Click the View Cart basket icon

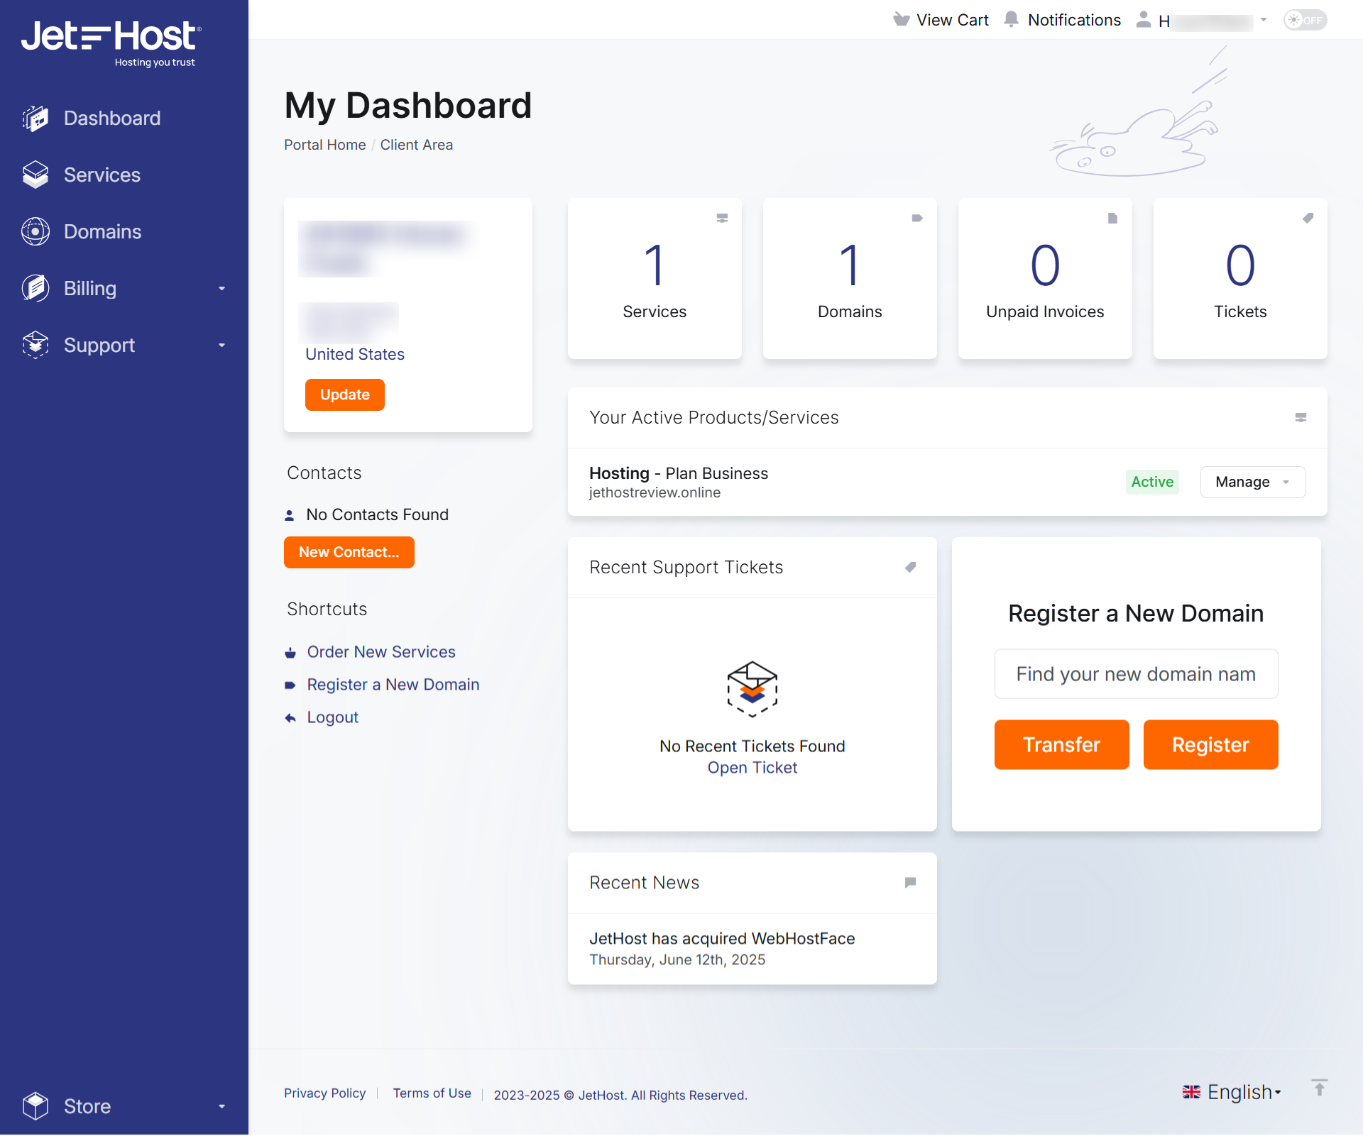[x=901, y=20]
